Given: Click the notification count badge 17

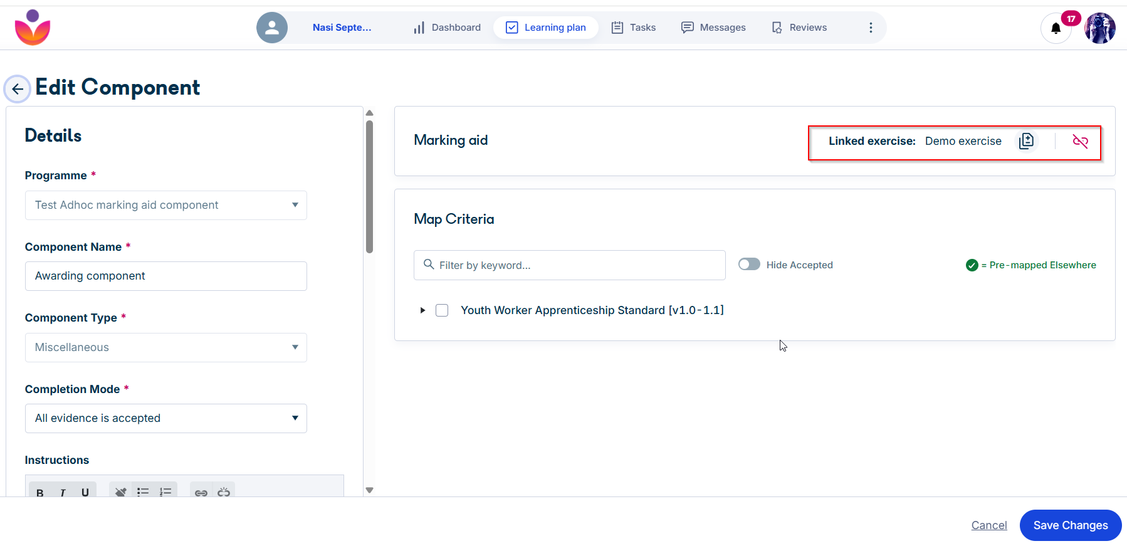Looking at the screenshot, I should pos(1071,19).
